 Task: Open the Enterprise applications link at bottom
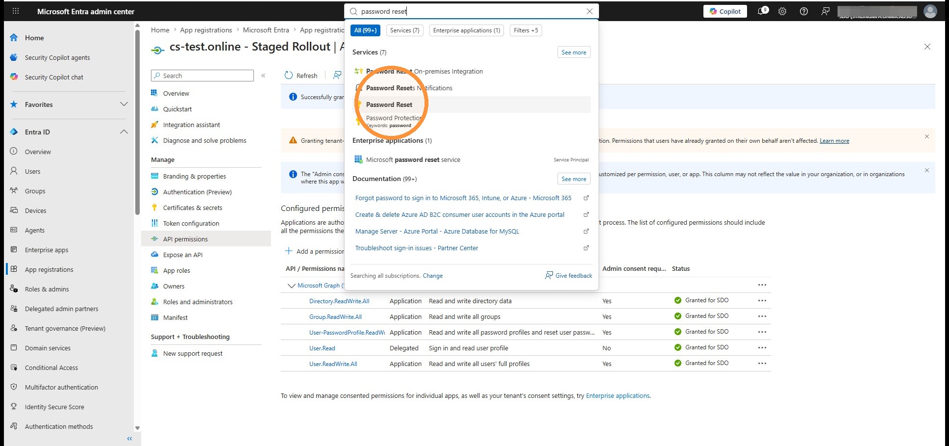(618, 396)
